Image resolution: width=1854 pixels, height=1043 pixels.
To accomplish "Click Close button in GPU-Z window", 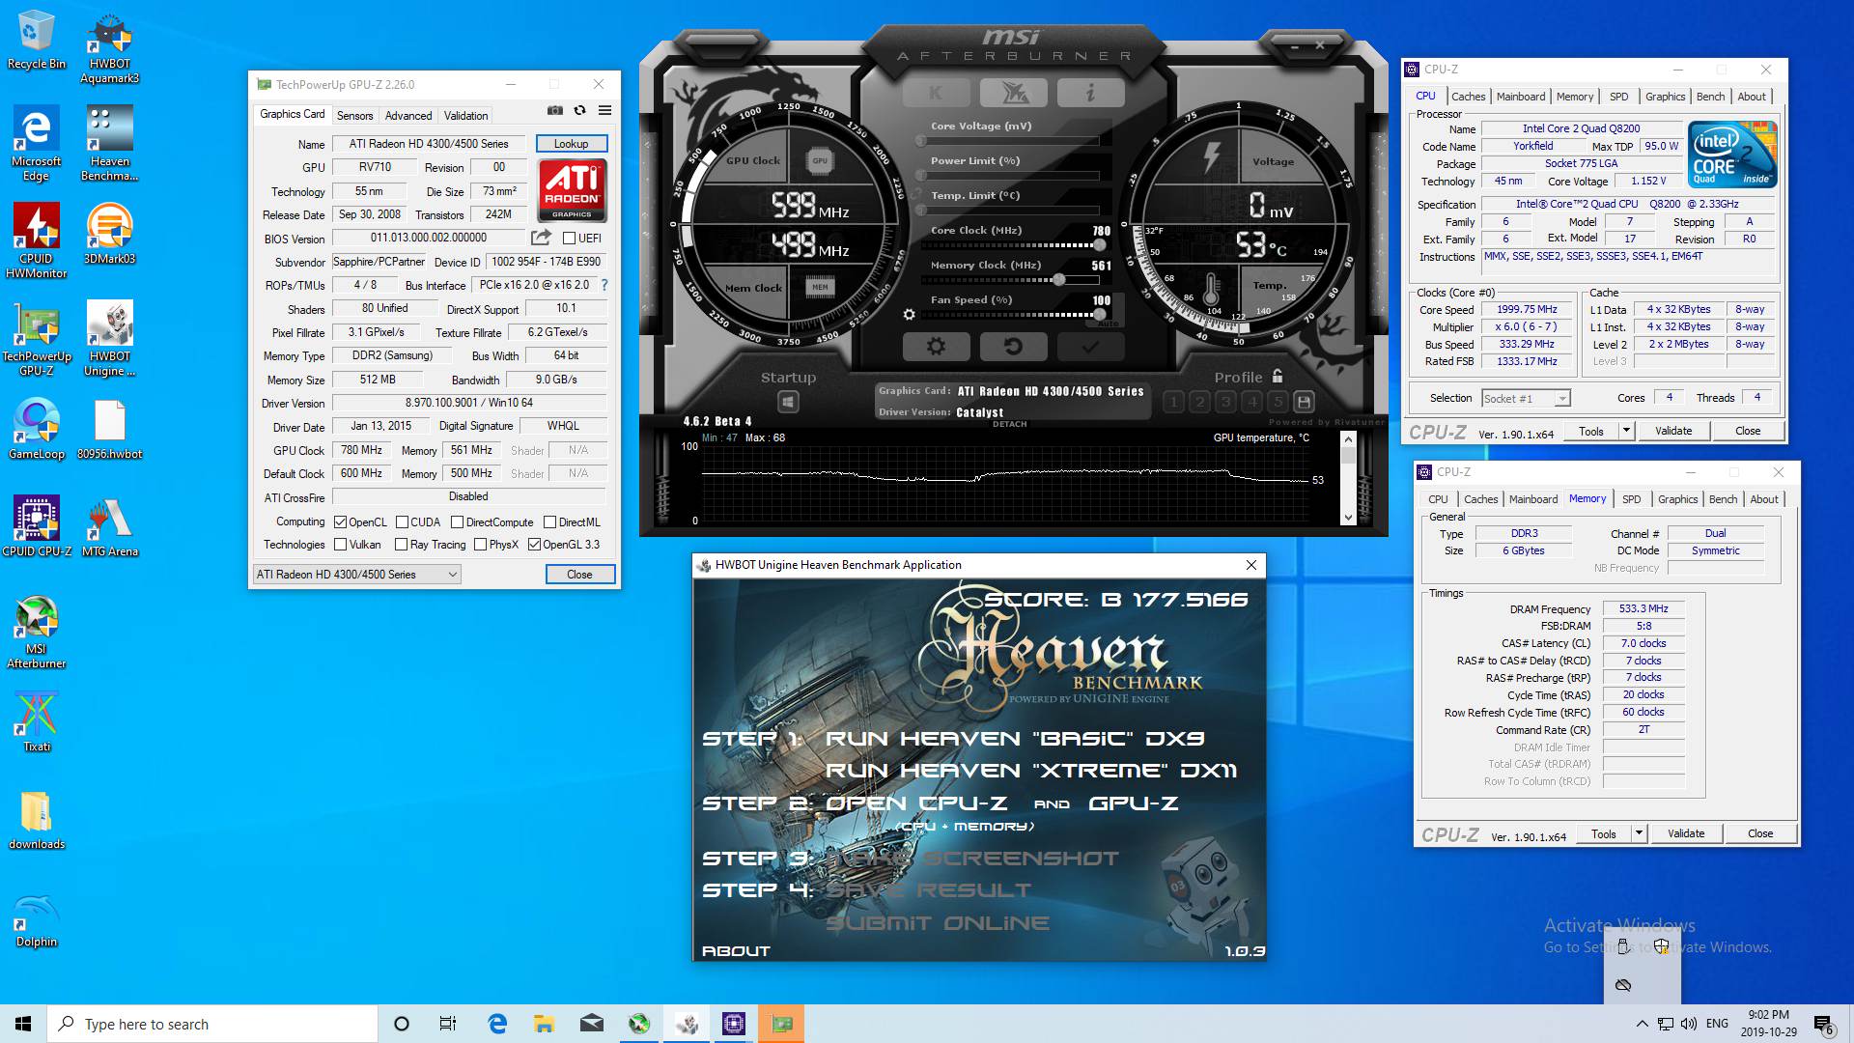I will point(579,575).
